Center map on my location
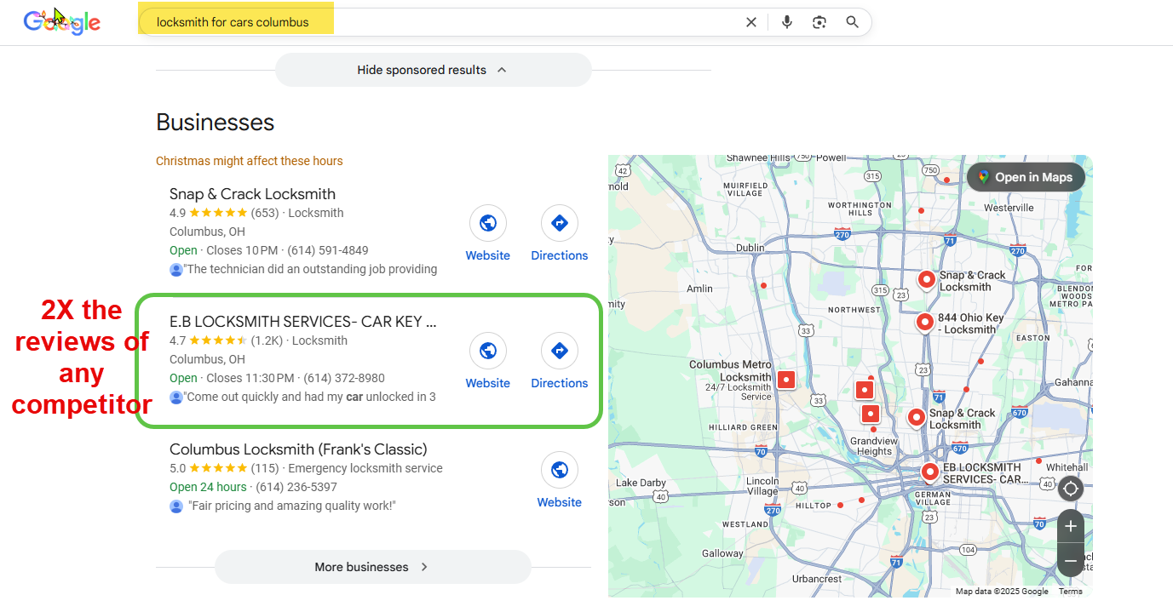The height and width of the screenshot is (612, 1173). tap(1071, 489)
